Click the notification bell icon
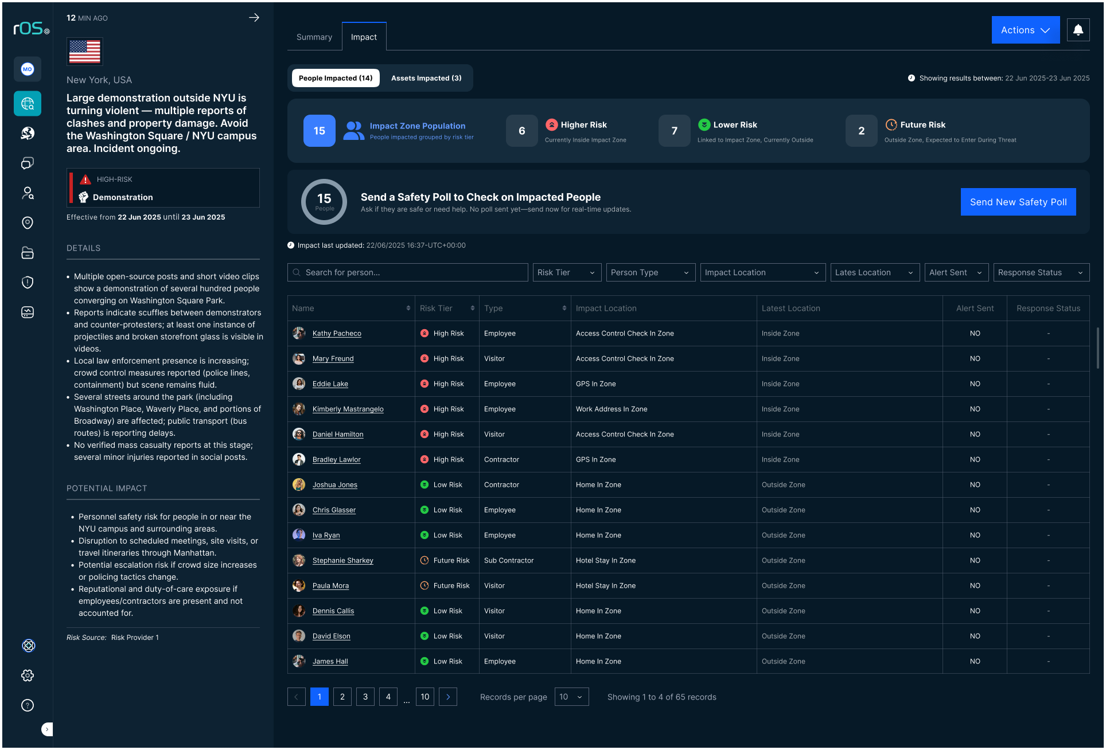Image resolution: width=1106 pixels, height=750 pixels. (x=1078, y=30)
